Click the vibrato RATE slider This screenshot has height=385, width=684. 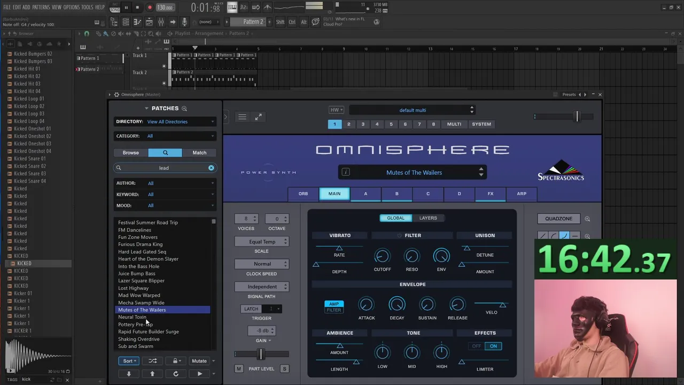[339, 248]
